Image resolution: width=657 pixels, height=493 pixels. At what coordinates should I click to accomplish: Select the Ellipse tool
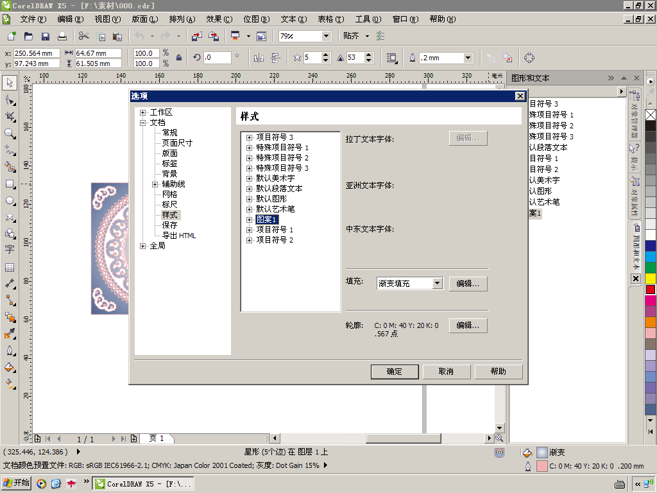click(10, 201)
